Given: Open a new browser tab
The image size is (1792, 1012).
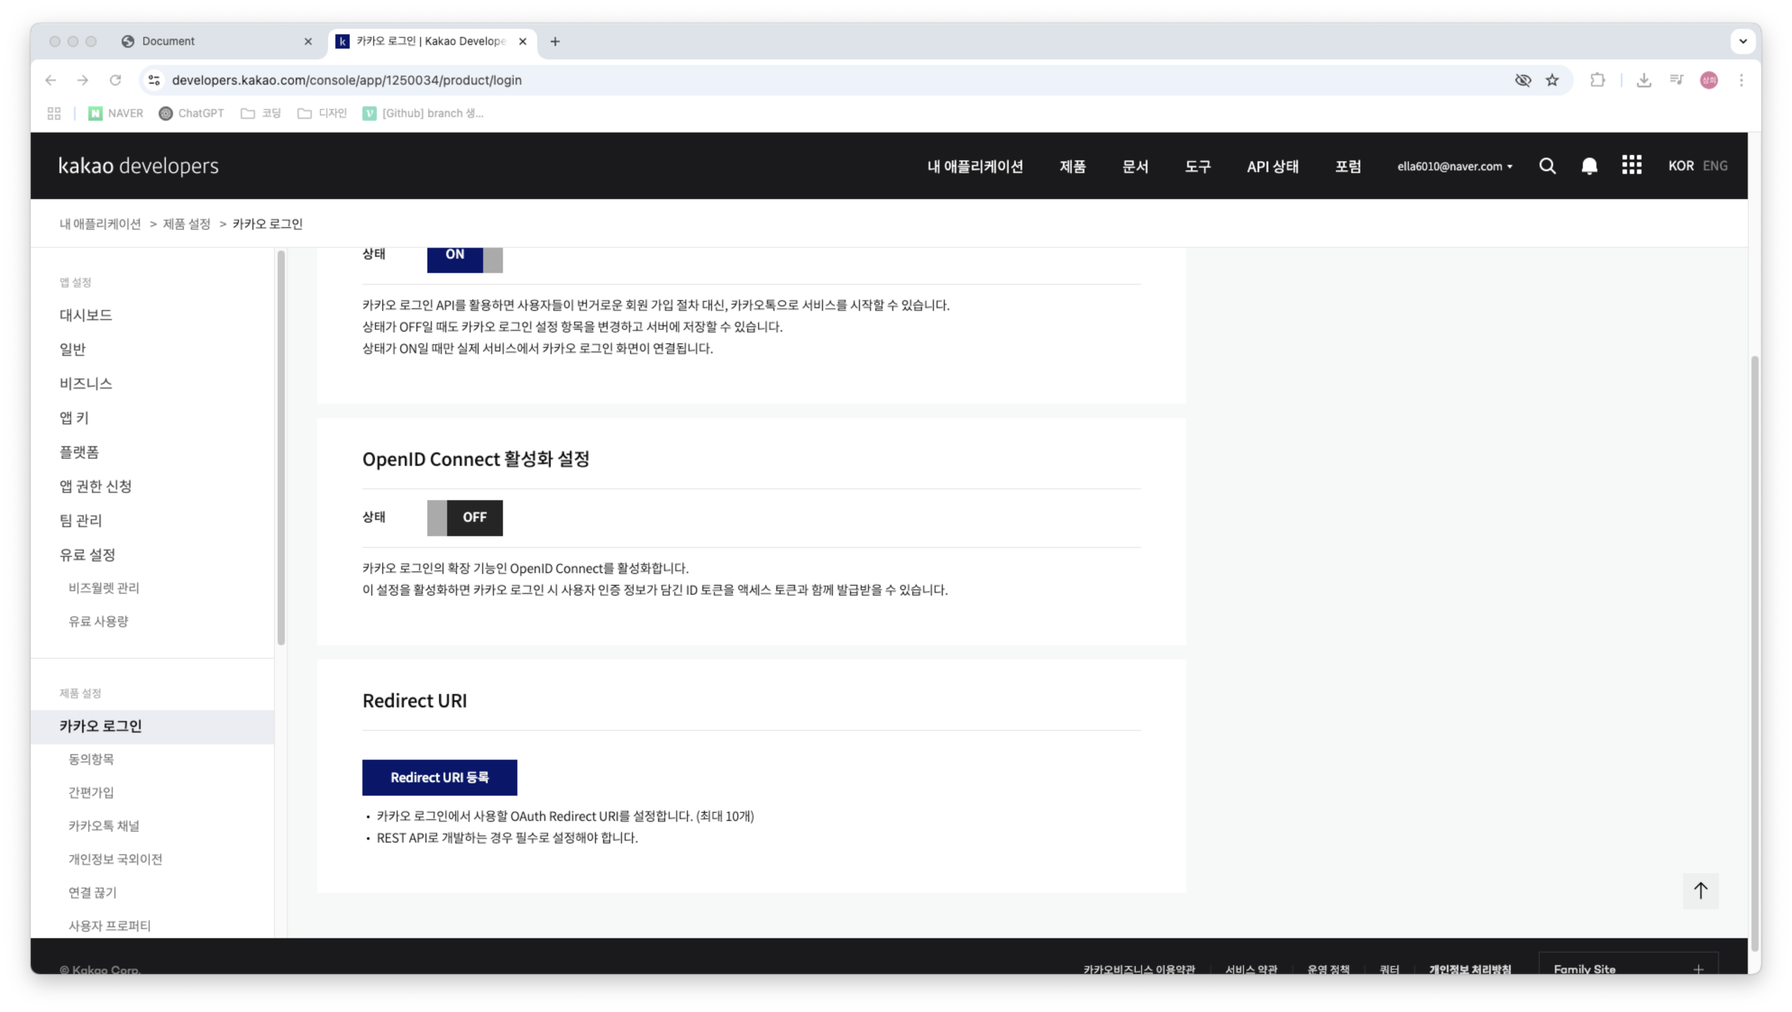Looking at the screenshot, I should coord(554,42).
